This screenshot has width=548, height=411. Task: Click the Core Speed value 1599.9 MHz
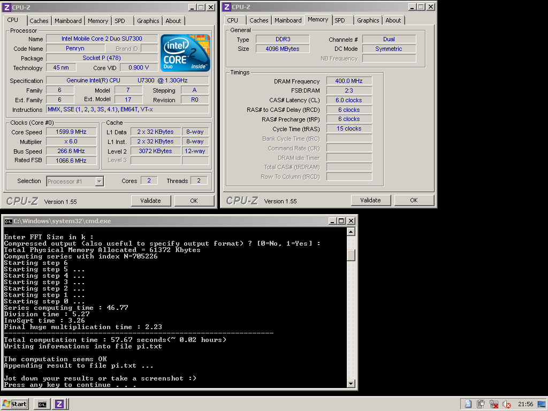(x=71, y=132)
